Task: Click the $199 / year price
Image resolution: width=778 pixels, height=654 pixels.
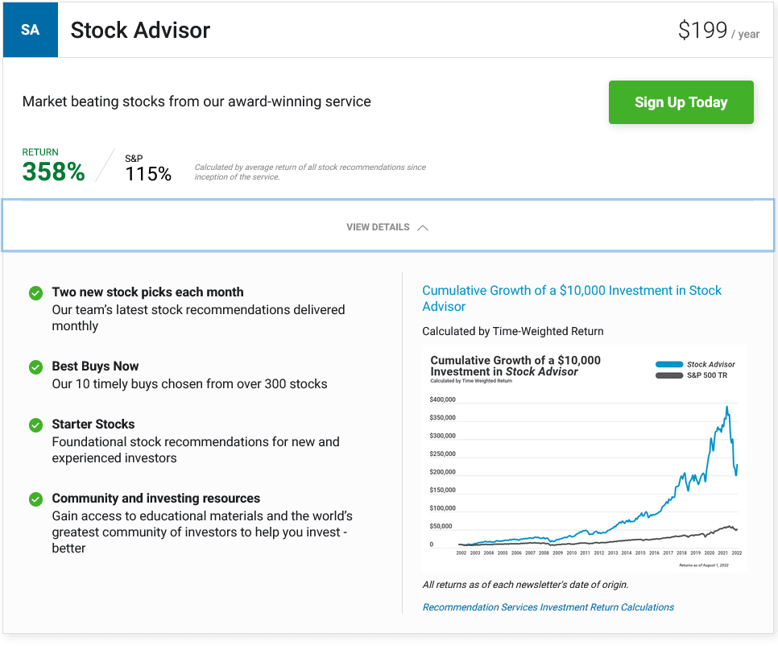Action: (x=718, y=31)
